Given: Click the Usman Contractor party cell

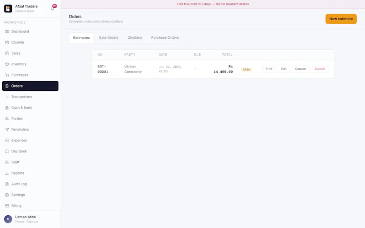Looking at the screenshot, I should (x=133, y=69).
